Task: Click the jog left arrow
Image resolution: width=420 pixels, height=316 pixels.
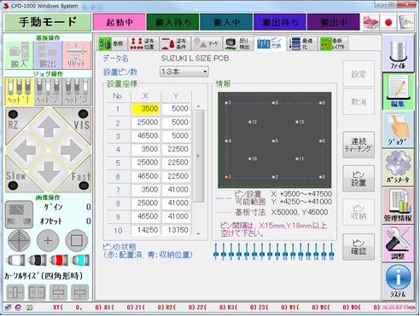Action: coord(25,150)
